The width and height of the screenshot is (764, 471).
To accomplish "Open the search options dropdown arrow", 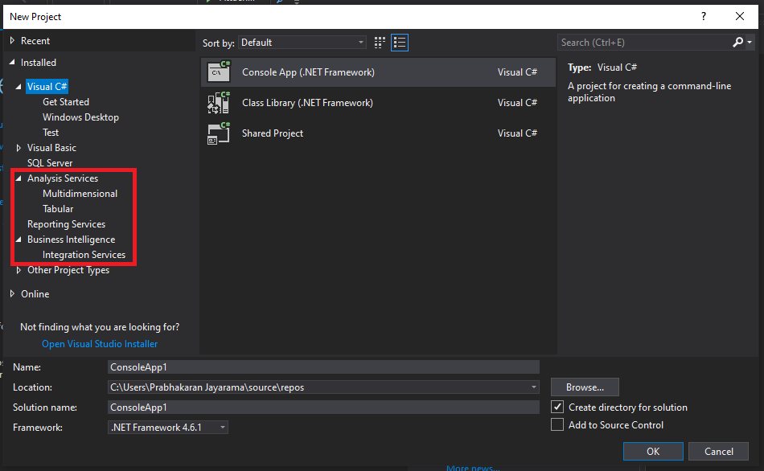I will tap(750, 43).
